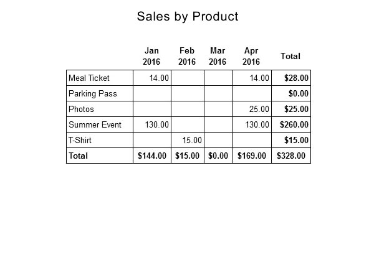374x280 pixels.
Task: Click the bottom Total row label
Action: click(79, 156)
